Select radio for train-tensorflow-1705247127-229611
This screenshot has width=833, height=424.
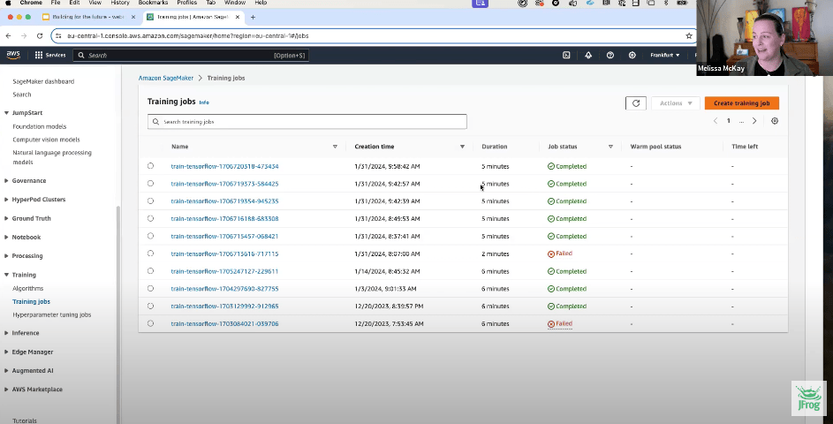pos(150,271)
